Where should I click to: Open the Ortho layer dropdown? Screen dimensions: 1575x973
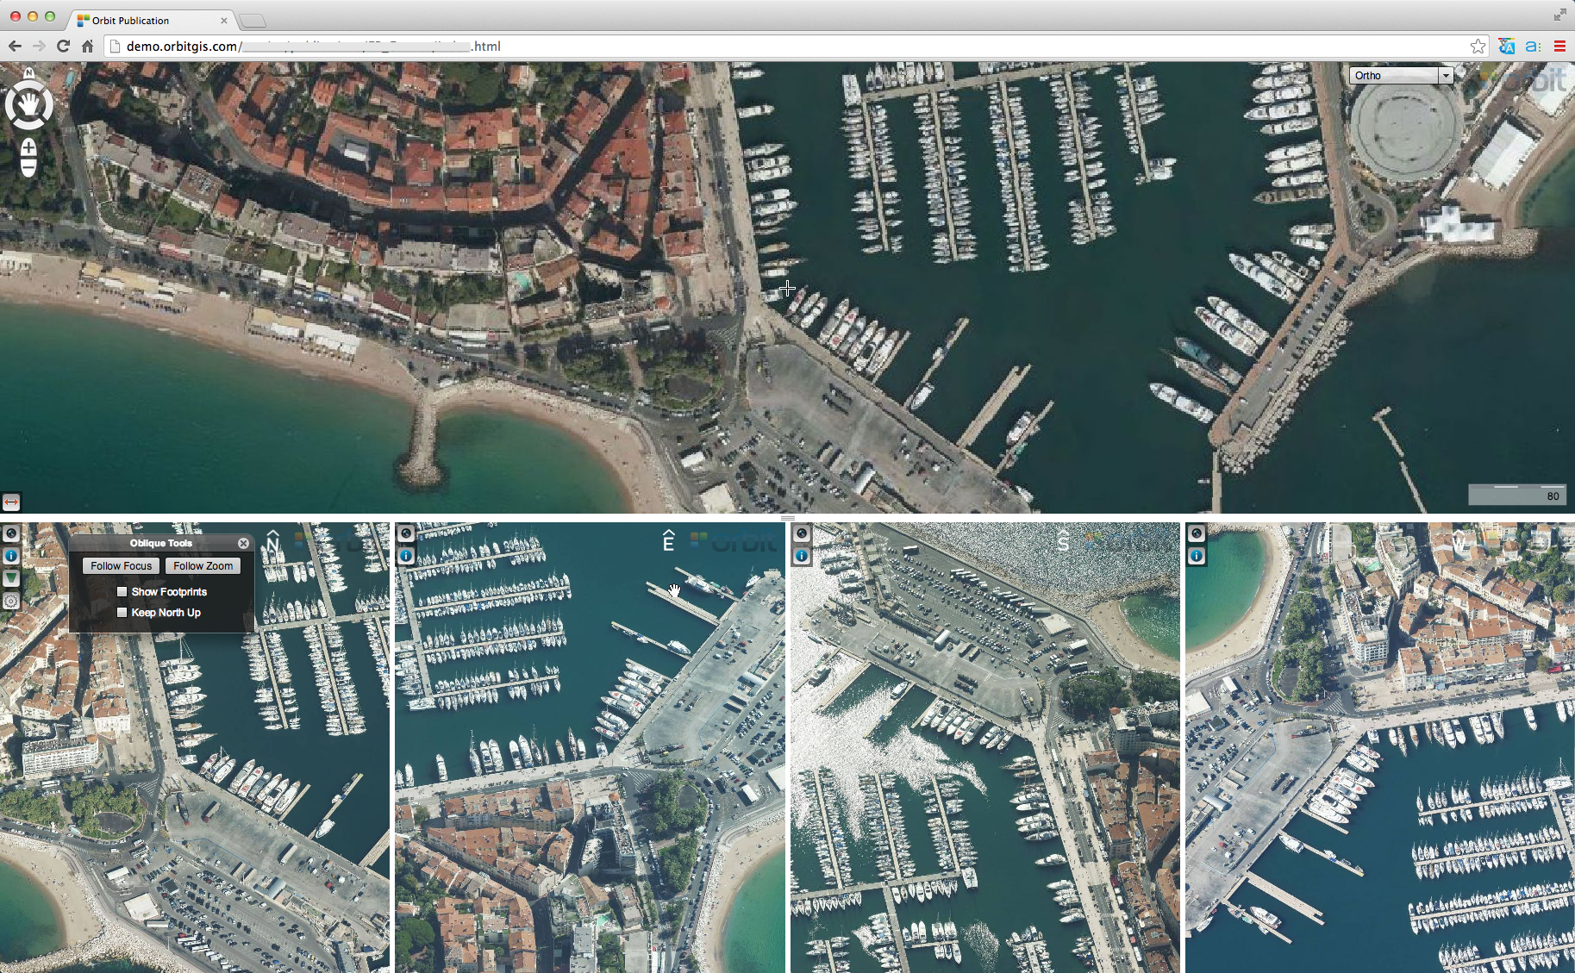tap(1401, 76)
